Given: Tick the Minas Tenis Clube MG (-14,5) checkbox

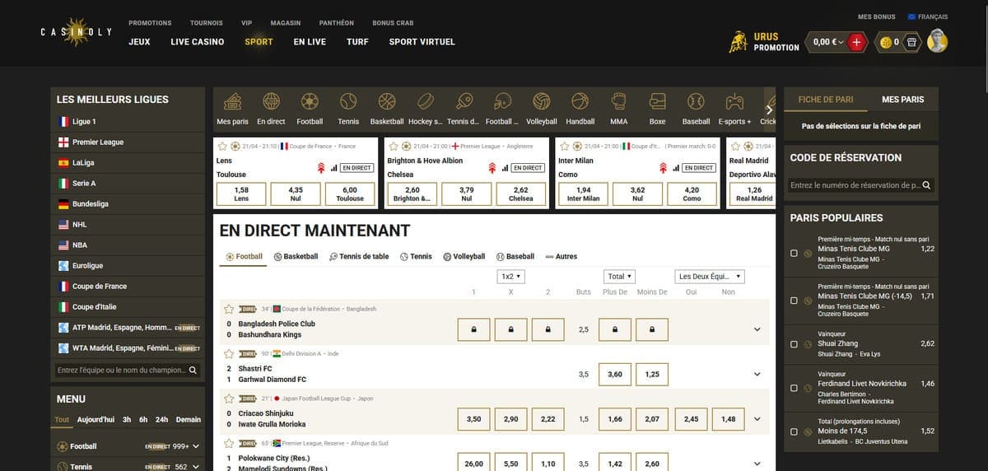Looking at the screenshot, I should click(794, 301).
